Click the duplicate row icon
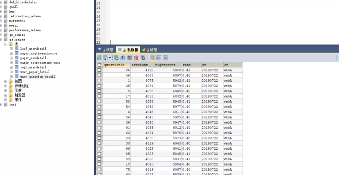Image resolution: width=339 pixels, height=175 pixels. click(123, 58)
